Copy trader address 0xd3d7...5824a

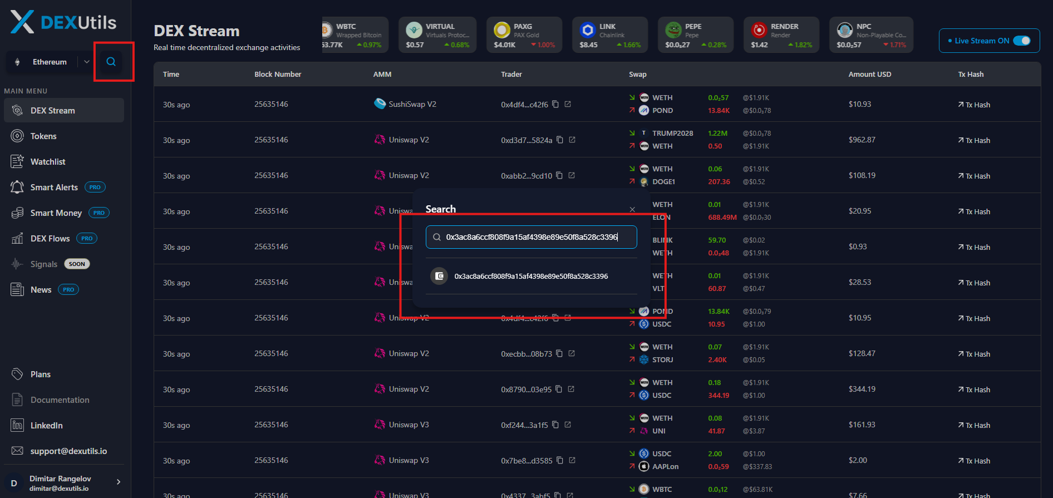[x=560, y=140]
